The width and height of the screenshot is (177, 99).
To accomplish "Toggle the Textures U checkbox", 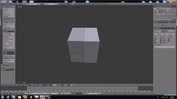I will point(169,39).
